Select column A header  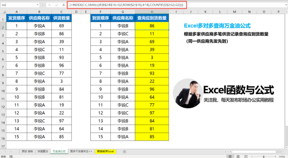coord(16,12)
